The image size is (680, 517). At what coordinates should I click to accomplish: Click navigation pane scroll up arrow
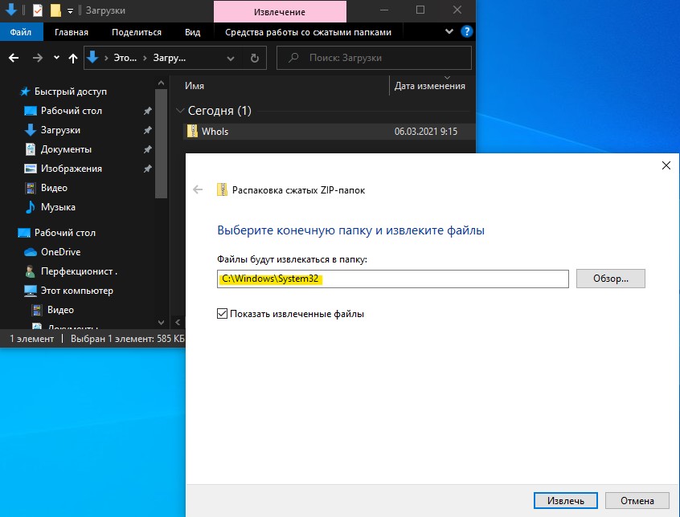point(161,83)
